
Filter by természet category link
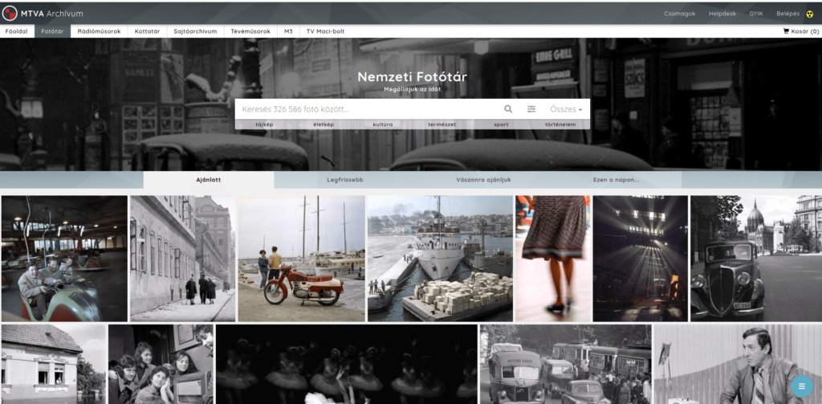[x=442, y=124]
